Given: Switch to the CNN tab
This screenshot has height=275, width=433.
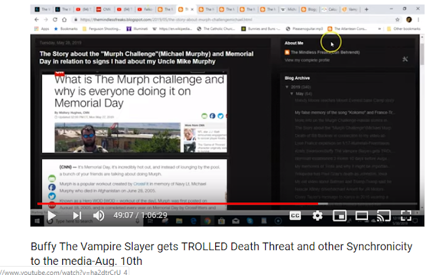Looking at the screenshot, I should [104, 9].
